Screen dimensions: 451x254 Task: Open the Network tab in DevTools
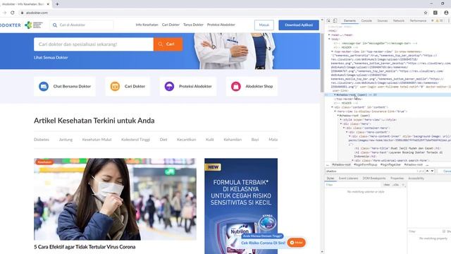[399, 20]
